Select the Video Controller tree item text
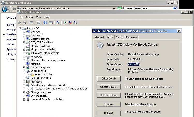The height and width of the screenshot is (117, 194). point(43,75)
